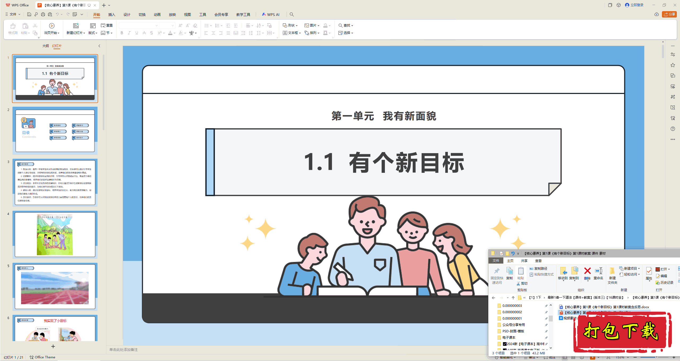Viewport: 680px width, 361px height.
Task: Toggle align text left
Action: pos(206,33)
